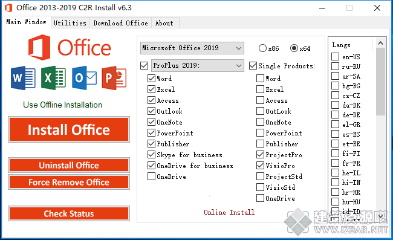Click the Outlook application icon

[84, 78]
